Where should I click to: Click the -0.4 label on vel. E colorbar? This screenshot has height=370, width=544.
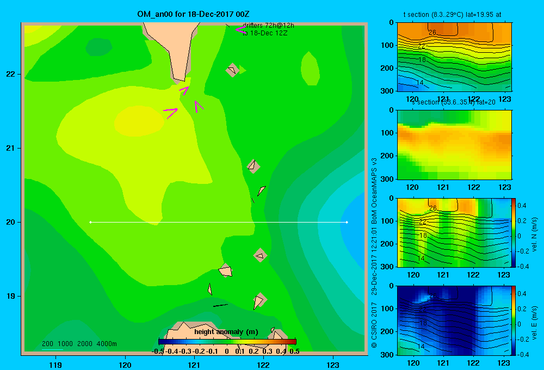[523, 354]
